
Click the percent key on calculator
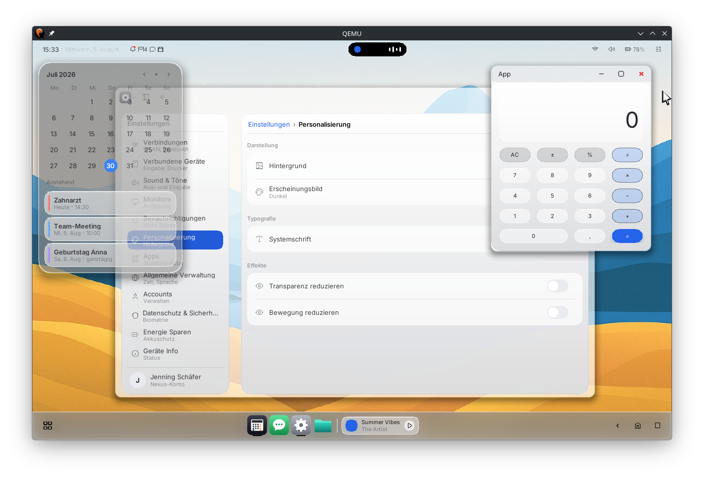click(590, 155)
